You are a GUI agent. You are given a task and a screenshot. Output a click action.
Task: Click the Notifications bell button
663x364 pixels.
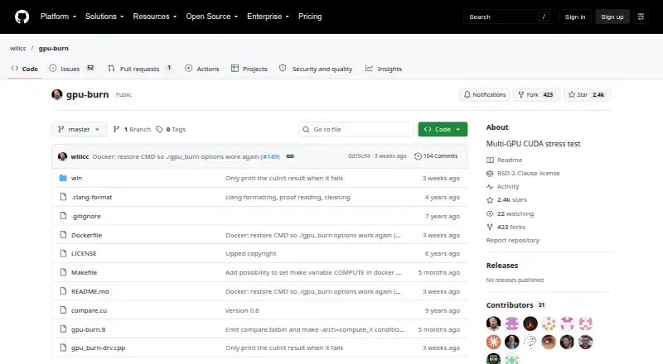point(485,94)
